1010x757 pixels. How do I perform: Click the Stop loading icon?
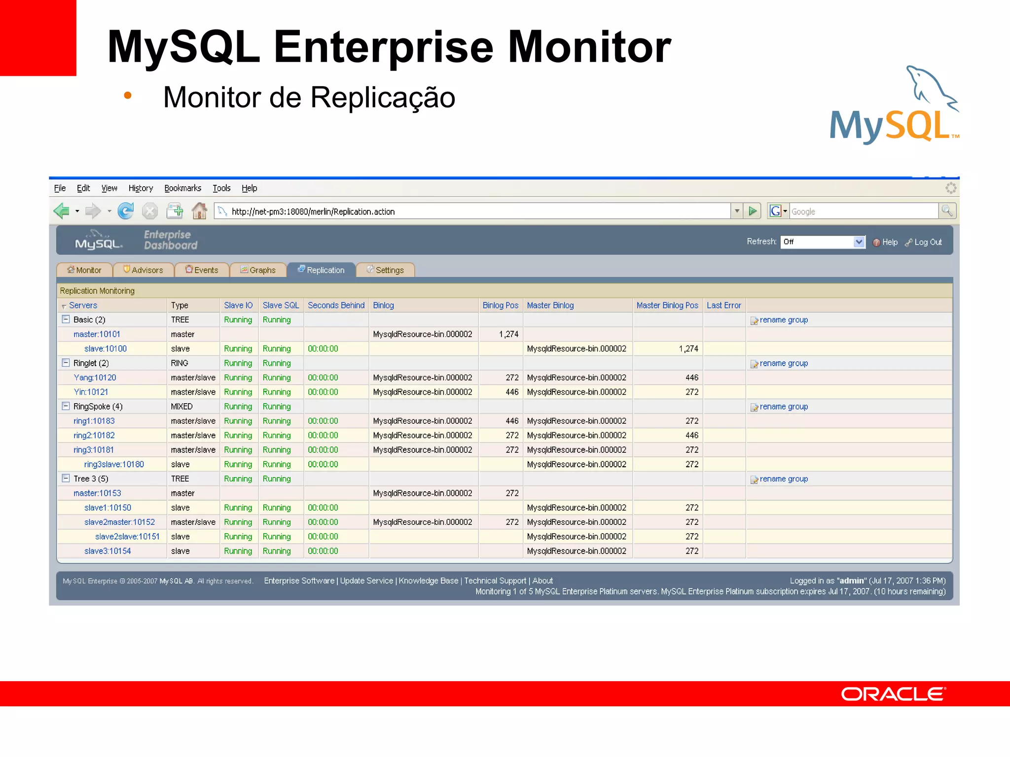click(150, 211)
